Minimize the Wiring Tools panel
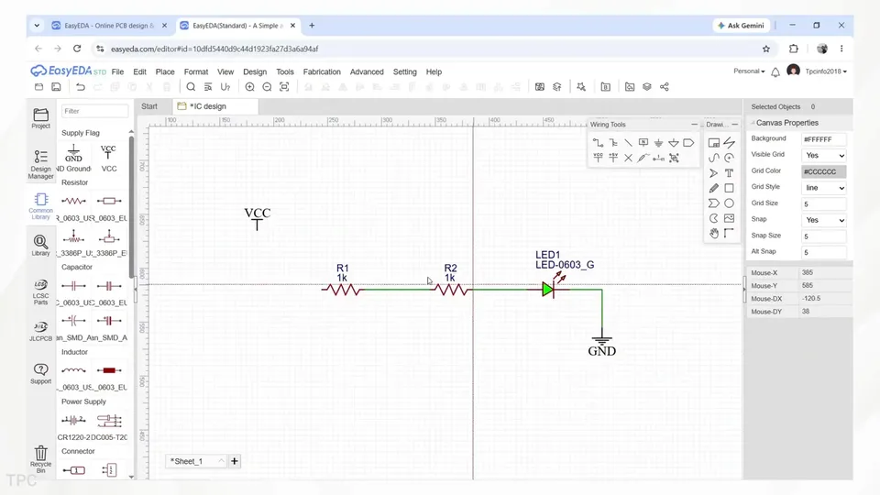Viewport: 880px width, 495px height. click(694, 125)
